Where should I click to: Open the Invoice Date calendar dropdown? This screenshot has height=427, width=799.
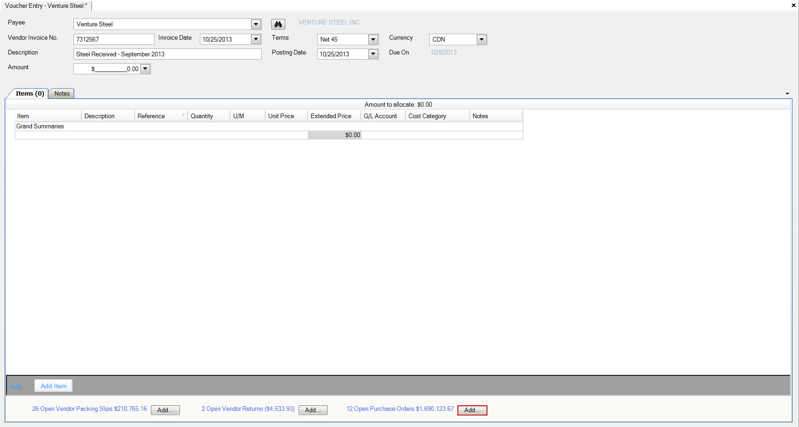(x=256, y=39)
